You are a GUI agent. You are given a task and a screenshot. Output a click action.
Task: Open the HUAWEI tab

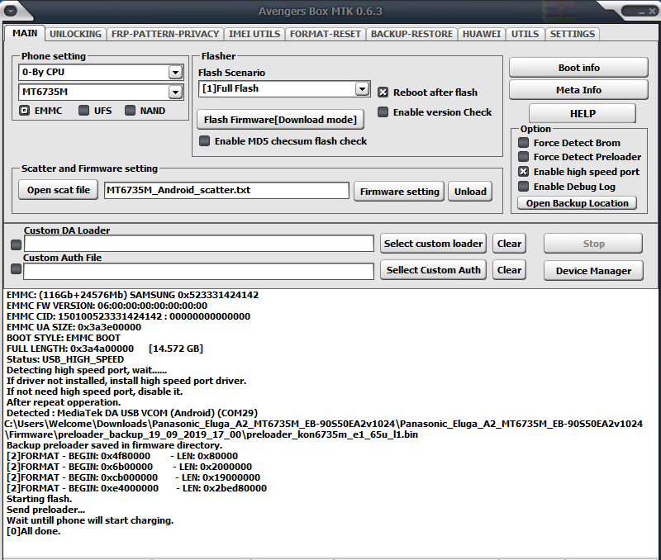coord(482,34)
